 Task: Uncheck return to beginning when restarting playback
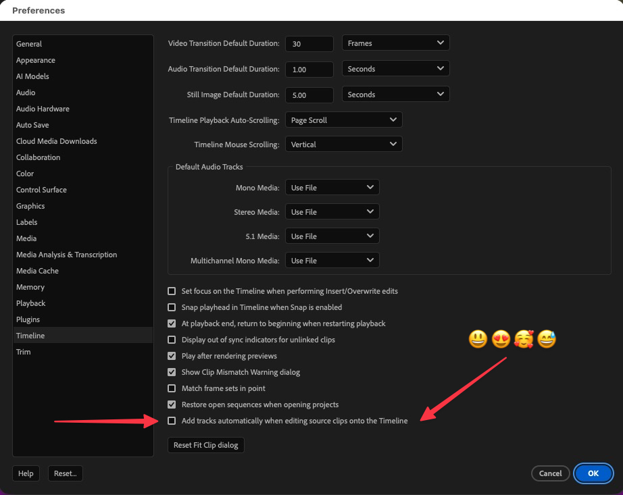(x=172, y=323)
